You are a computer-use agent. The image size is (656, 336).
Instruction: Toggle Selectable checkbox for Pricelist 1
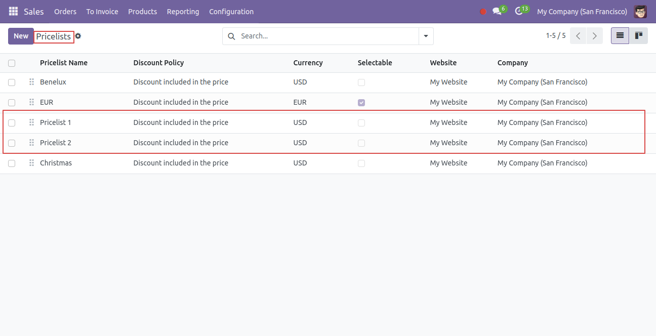coord(361,123)
